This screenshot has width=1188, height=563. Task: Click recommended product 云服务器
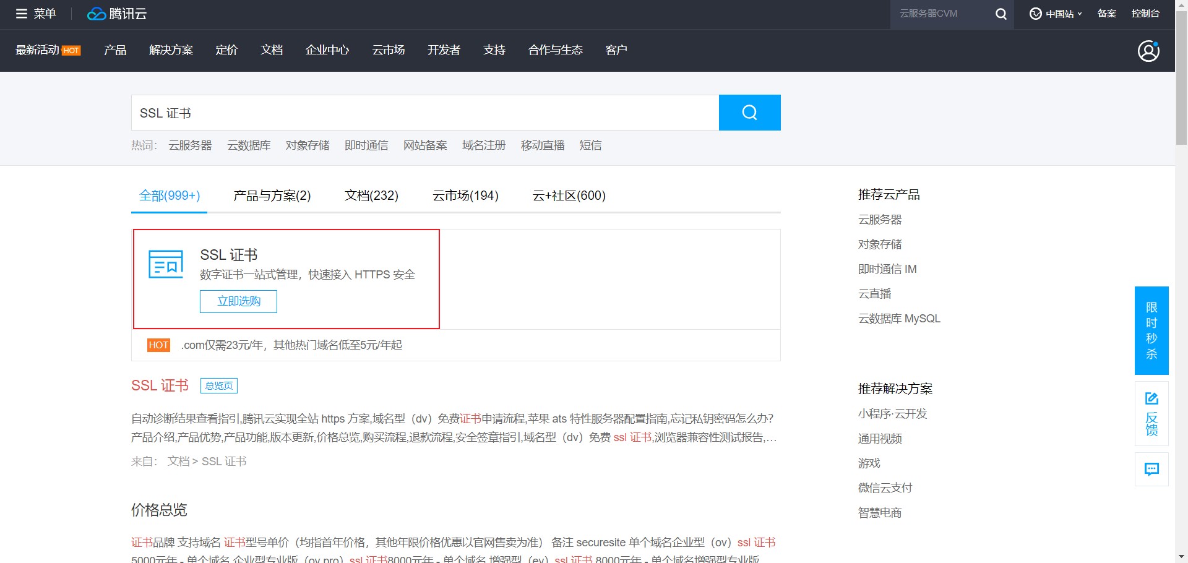[x=880, y=220]
